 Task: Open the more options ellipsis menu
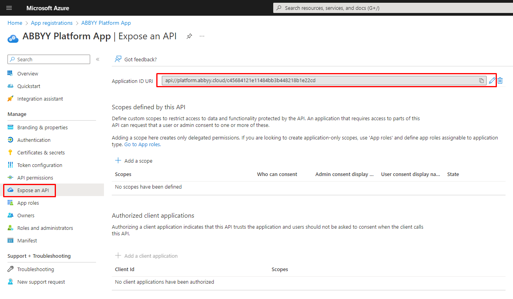[x=202, y=36]
